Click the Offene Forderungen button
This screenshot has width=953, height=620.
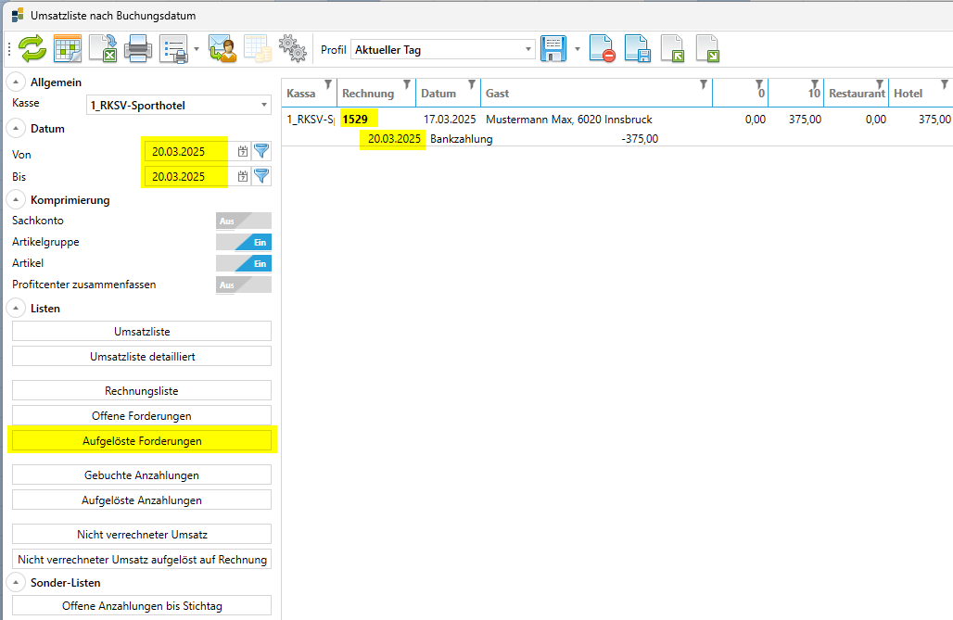pos(142,415)
